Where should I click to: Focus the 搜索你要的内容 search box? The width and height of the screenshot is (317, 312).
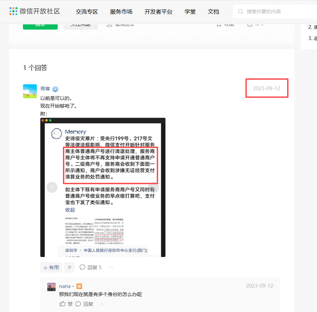(x=275, y=11)
